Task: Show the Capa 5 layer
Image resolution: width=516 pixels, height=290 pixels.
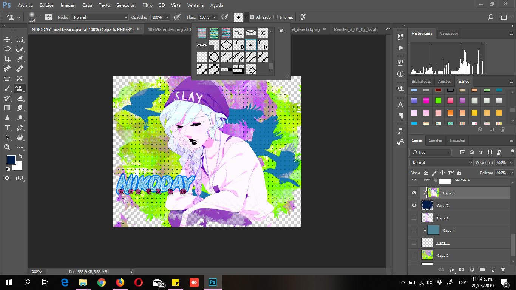Action: tap(414, 243)
